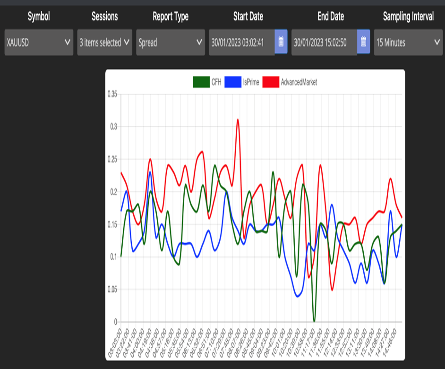Open the Start Date calendar picker
Screen dimensions: 445x369
[x=281, y=42]
